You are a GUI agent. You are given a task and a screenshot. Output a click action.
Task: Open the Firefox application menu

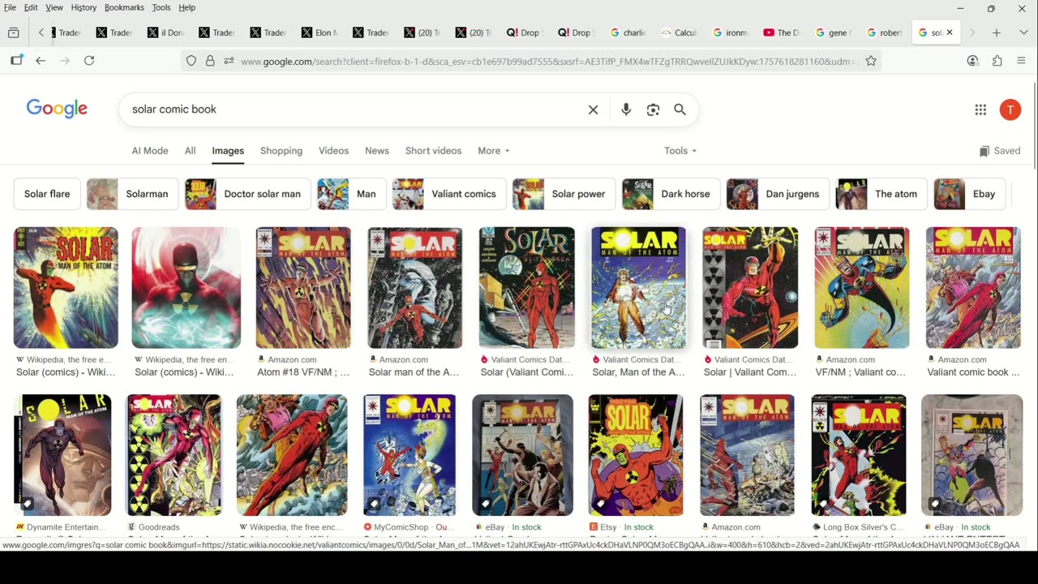(1021, 61)
